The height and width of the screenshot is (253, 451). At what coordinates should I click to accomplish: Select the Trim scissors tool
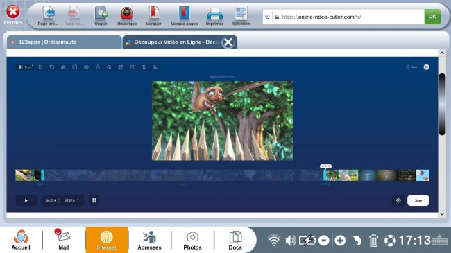click(x=25, y=67)
